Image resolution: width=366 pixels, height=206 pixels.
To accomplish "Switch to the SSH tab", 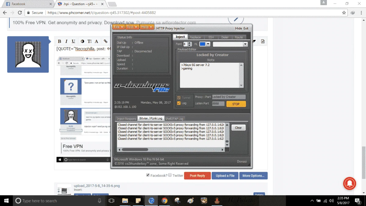I will coord(211,37).
